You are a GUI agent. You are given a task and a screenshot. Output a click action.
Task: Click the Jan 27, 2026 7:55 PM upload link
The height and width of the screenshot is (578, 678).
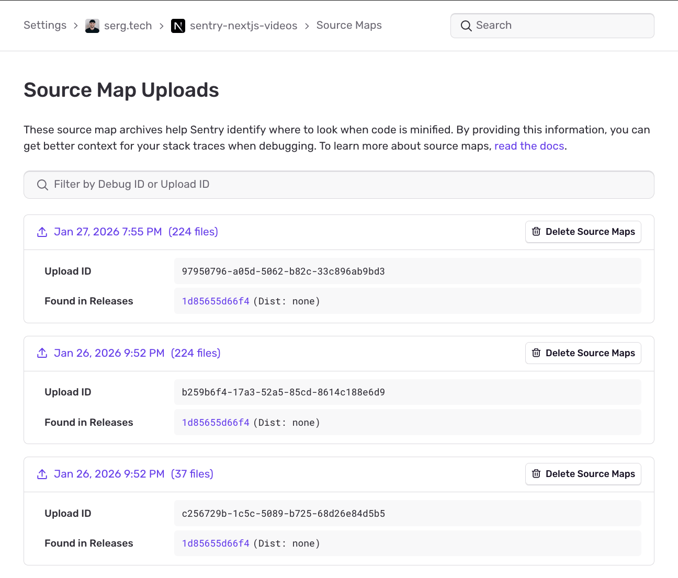click(108, 232)
